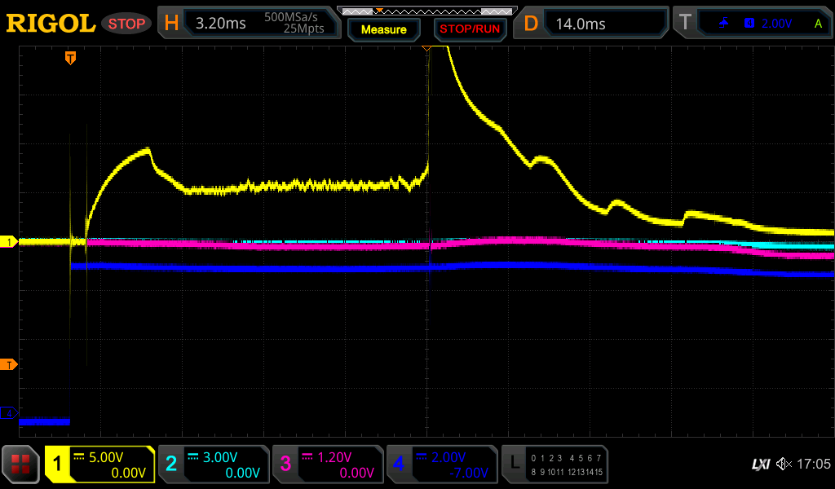
Task: Toggle channel 2 with 3.00V scale
Action: [x=214, y=465]
